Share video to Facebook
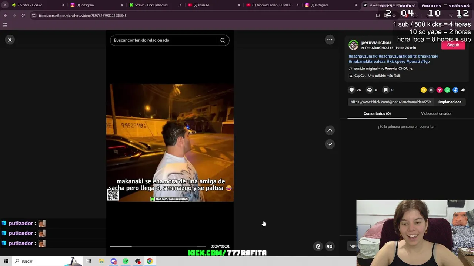This screenshot has width=474, height=266. pos(455,90)
